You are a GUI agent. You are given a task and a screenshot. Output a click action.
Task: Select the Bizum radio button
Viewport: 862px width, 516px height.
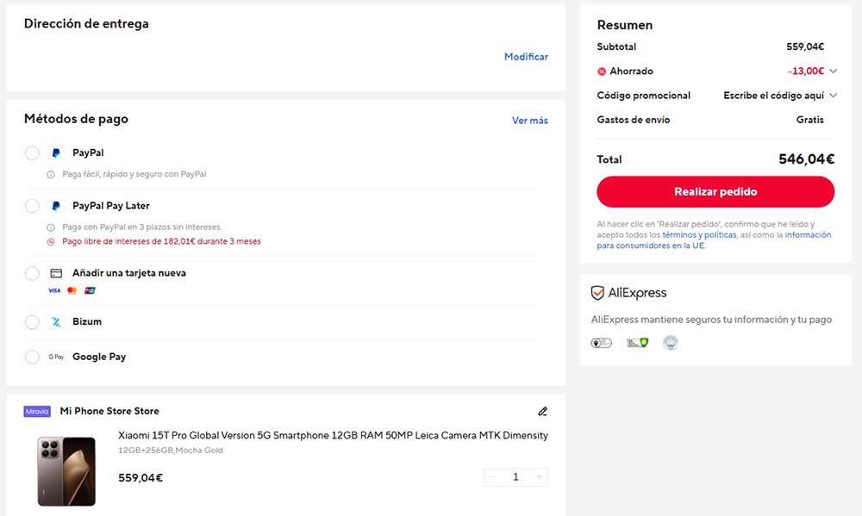point(32,322)
